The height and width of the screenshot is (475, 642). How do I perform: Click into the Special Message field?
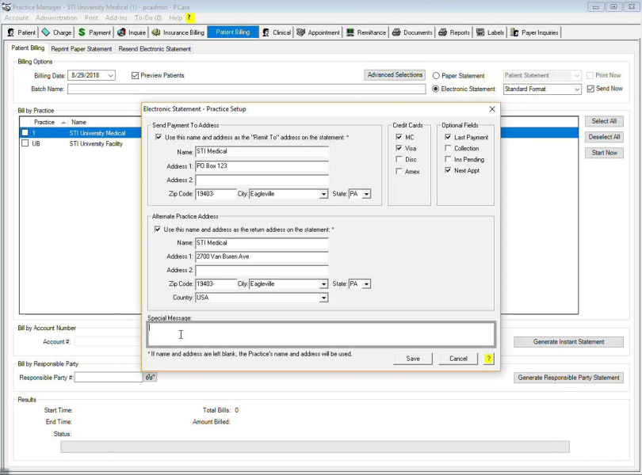point(321,335)
